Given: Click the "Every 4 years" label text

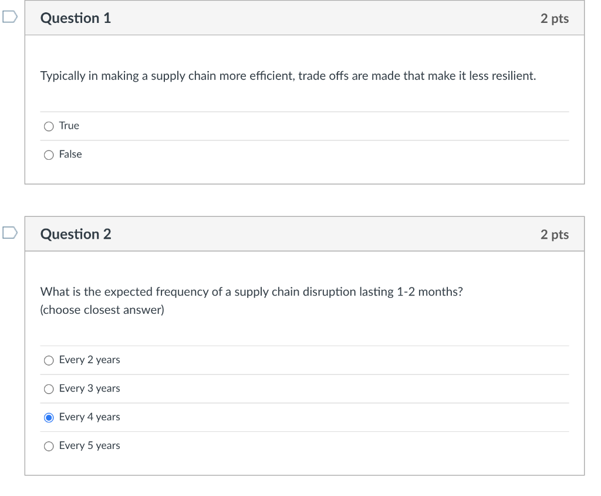Looking at the screenshot, I should (x=90, y=417).
